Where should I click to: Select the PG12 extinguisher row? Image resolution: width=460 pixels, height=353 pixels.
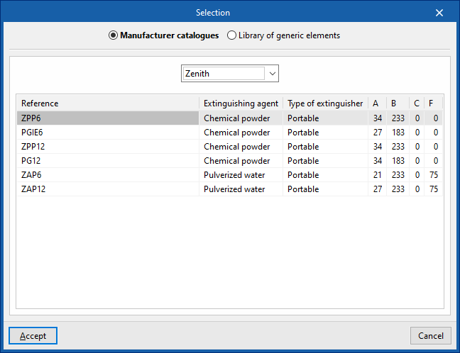[106, 161]
